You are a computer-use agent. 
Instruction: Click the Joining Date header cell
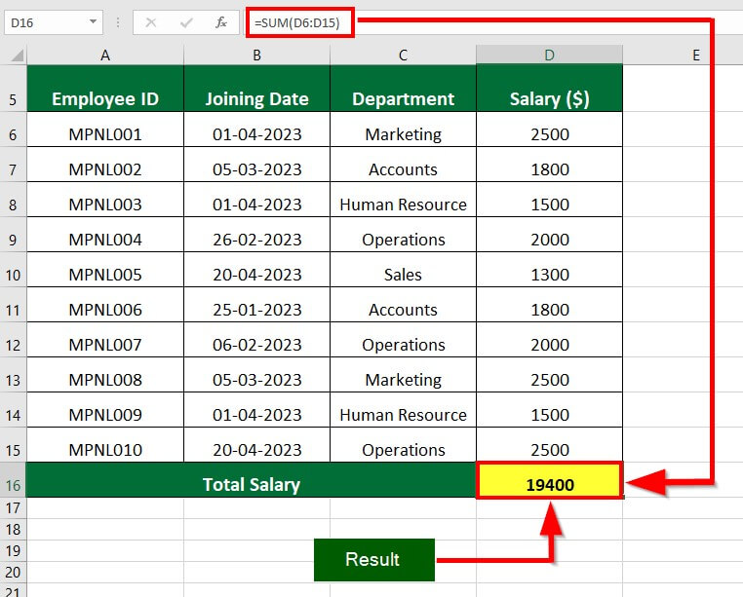256,89
